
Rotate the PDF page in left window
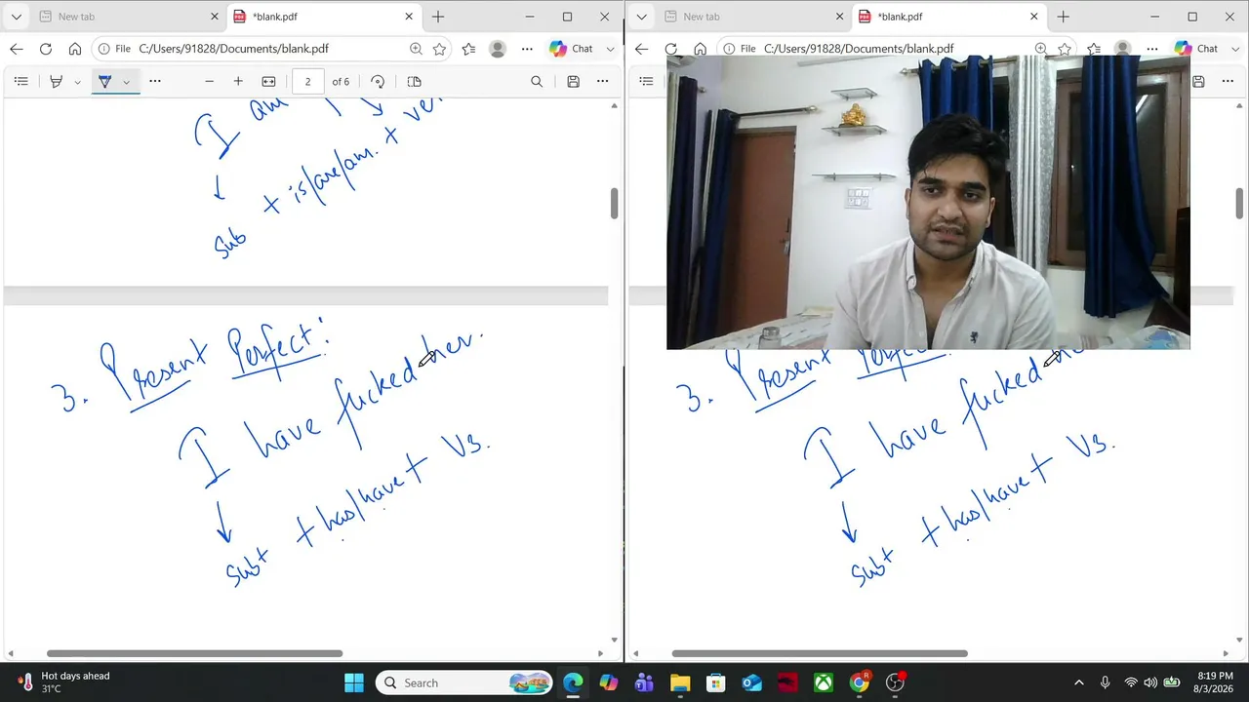pos(378,82)
